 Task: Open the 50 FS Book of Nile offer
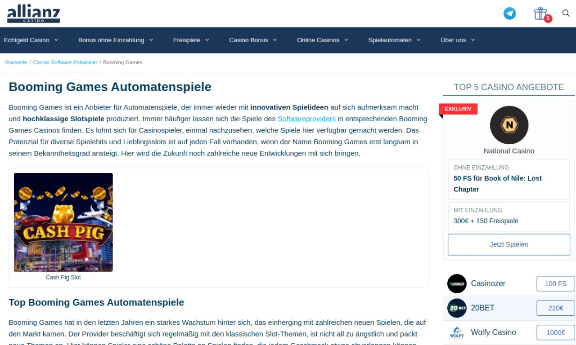[x=498, y=184]
